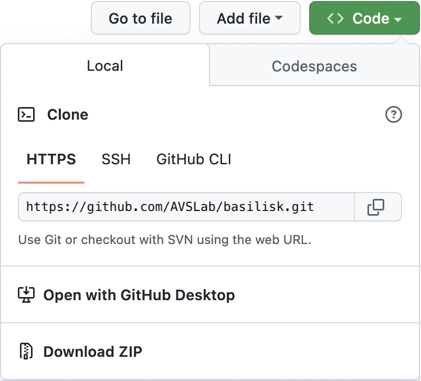
Task: Click the GitHub Desktop download icon
Action: [27, 295]
